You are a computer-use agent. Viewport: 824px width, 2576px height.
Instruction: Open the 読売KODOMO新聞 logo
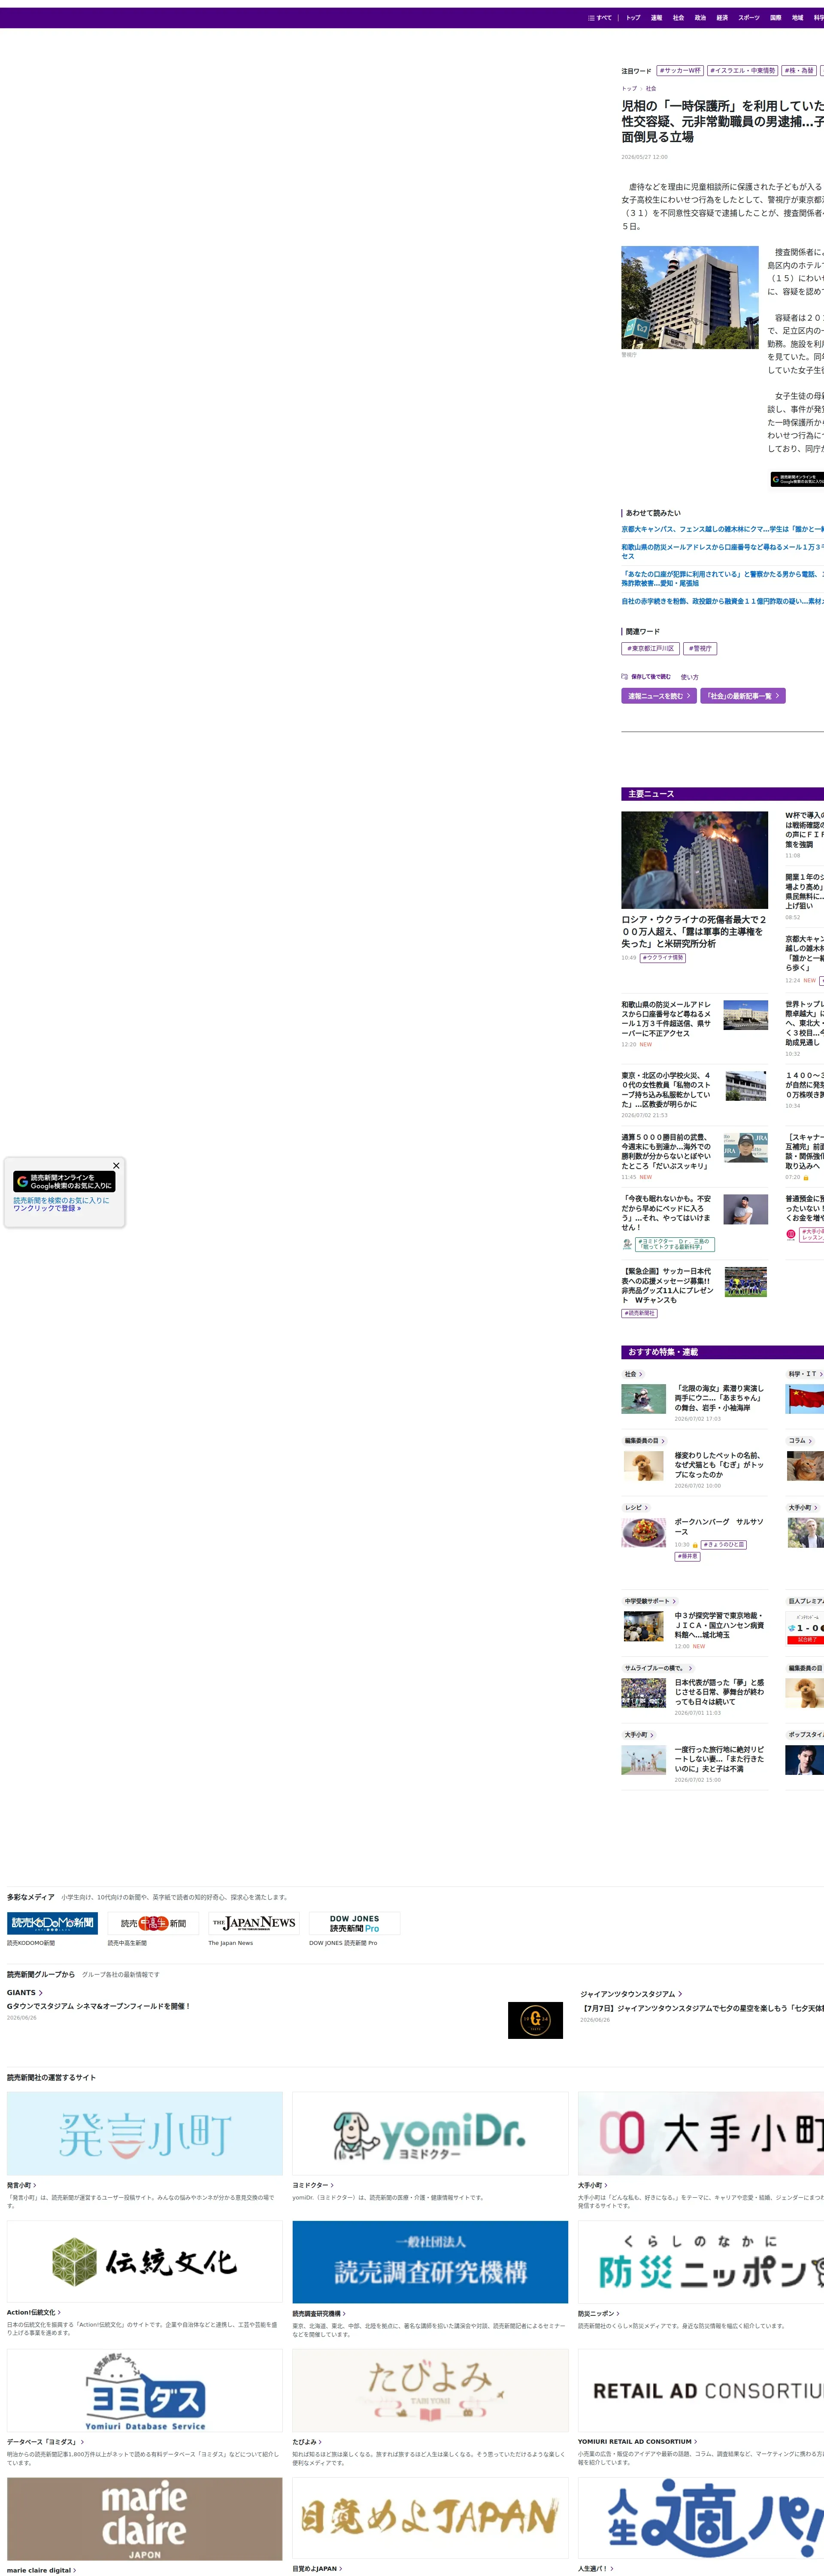click(x=52, y=1923)
